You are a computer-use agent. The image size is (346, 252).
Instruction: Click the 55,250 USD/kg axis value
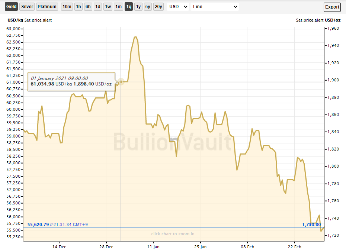[x=13, y=237]
